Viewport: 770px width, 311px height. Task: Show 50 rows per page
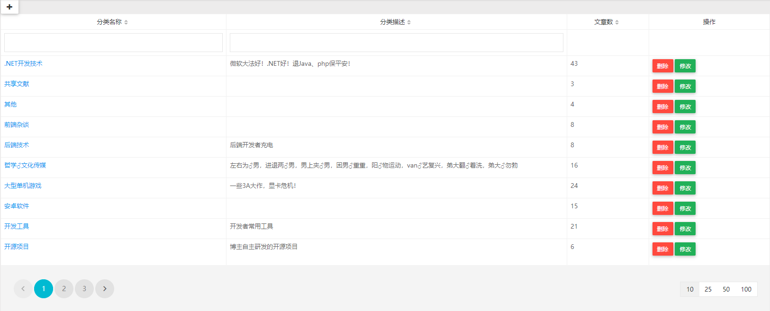tap(726, 289)
